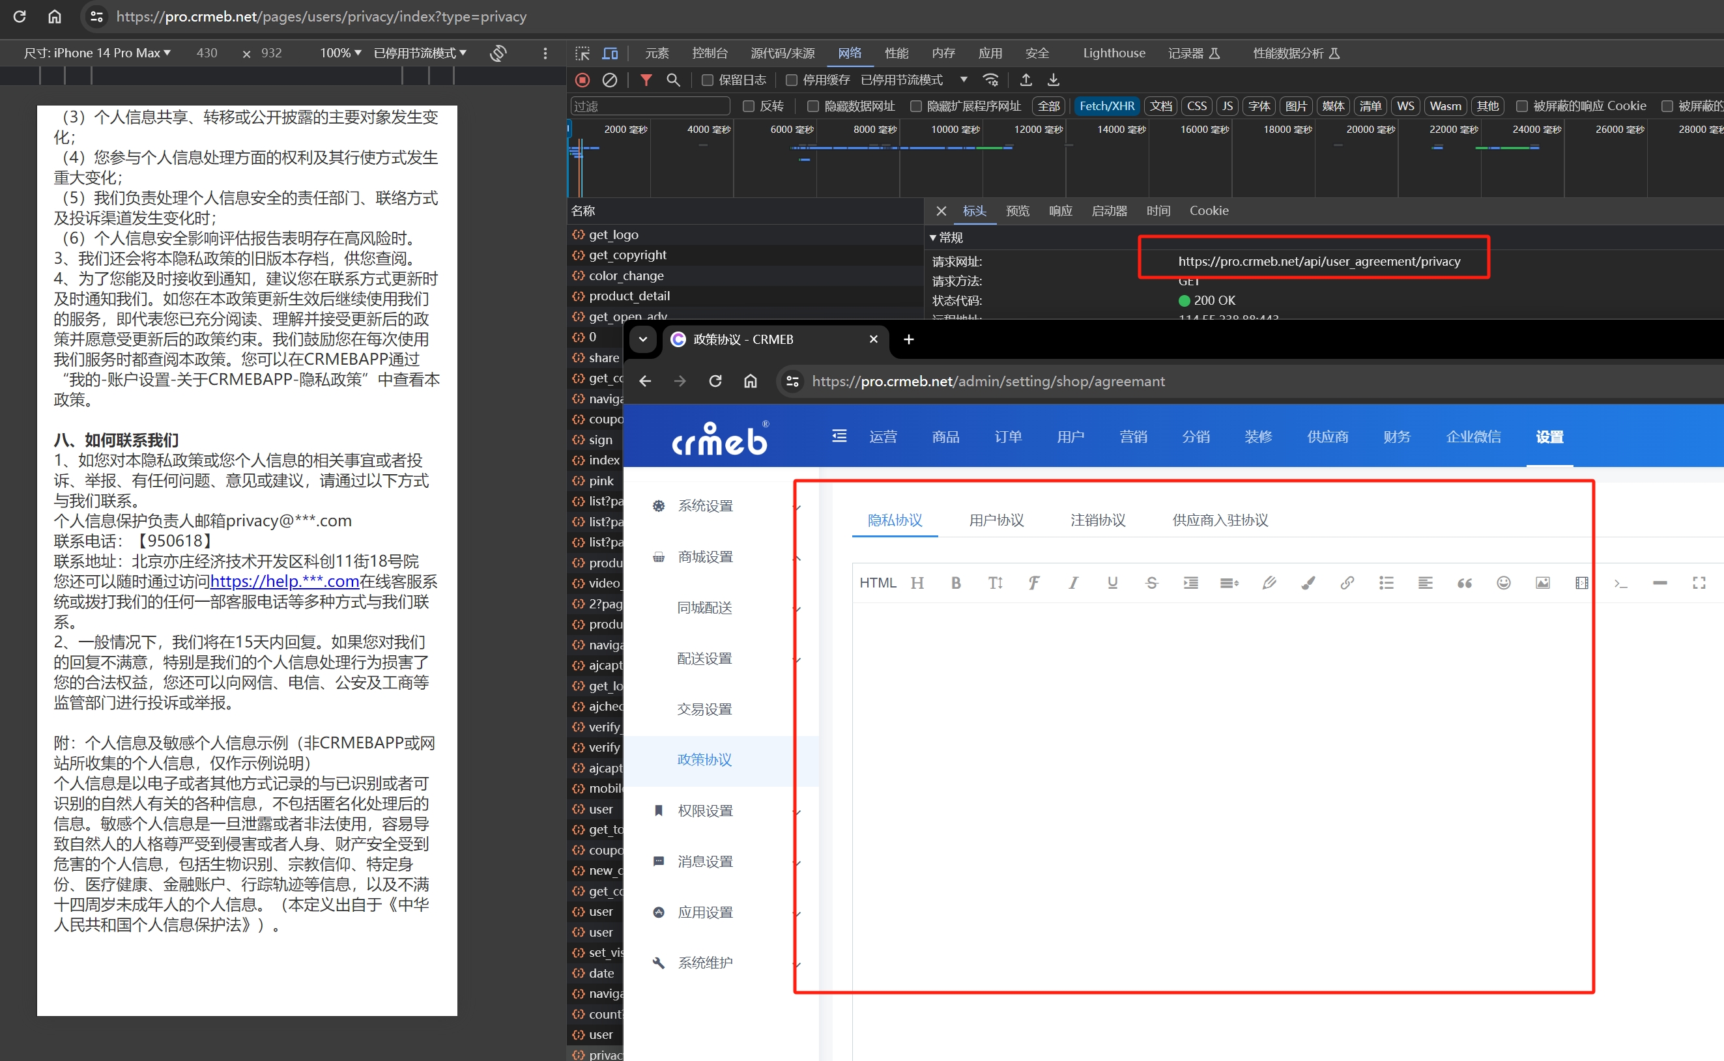
Task: Enable the 停用缓存 checkbox
Action: tap(791, 80)
